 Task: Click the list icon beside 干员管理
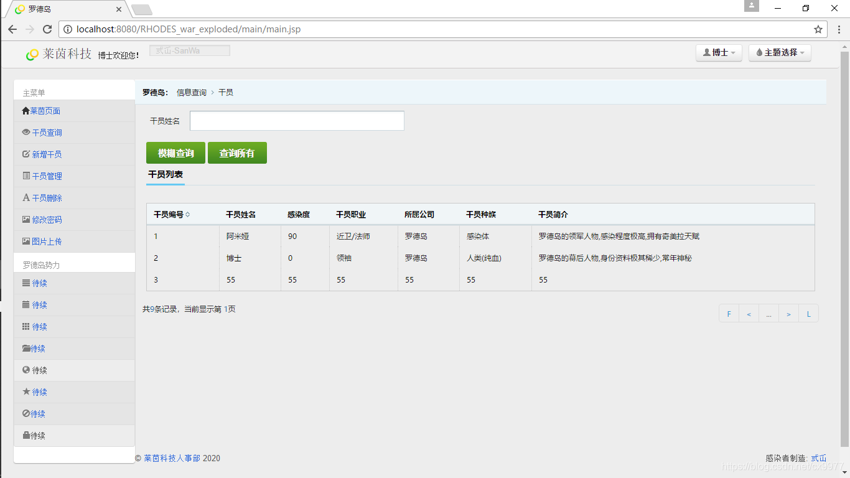point(26,176)
